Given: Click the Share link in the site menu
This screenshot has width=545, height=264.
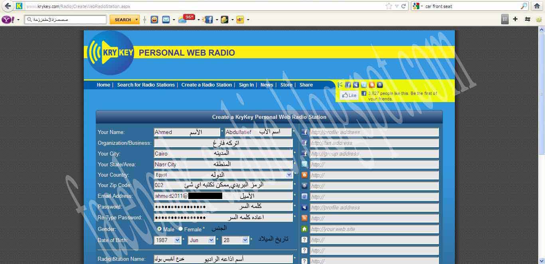Looking at the screenshot, I should [306, 85].
